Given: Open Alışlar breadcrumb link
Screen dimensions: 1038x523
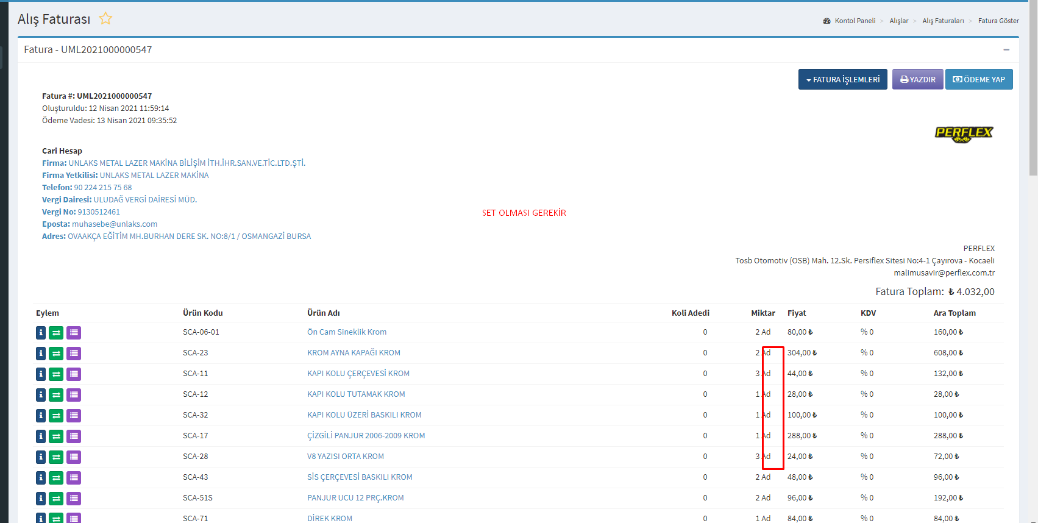Looking at the screenshot, I should tap(898, 21).
